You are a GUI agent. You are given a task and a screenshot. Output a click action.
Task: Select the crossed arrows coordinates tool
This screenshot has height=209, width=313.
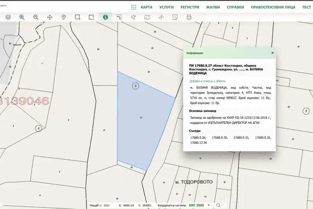[x=161, y=17]
